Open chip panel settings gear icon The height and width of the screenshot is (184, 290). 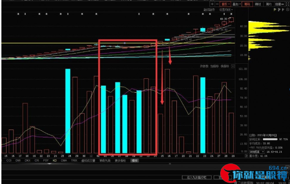coord(288,10)
